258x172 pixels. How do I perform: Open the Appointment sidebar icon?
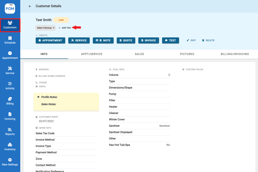click(x=10, y=55)
